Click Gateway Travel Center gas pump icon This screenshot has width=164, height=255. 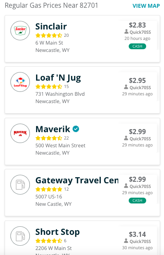coord(20,184)
